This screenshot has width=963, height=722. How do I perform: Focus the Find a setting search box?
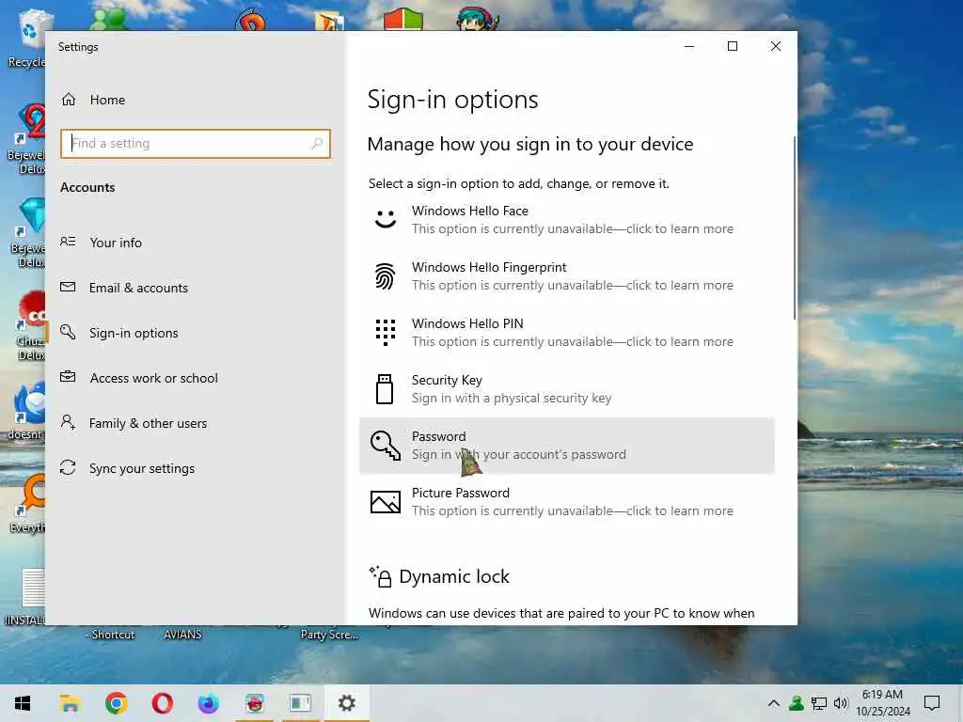pos(196,144)
